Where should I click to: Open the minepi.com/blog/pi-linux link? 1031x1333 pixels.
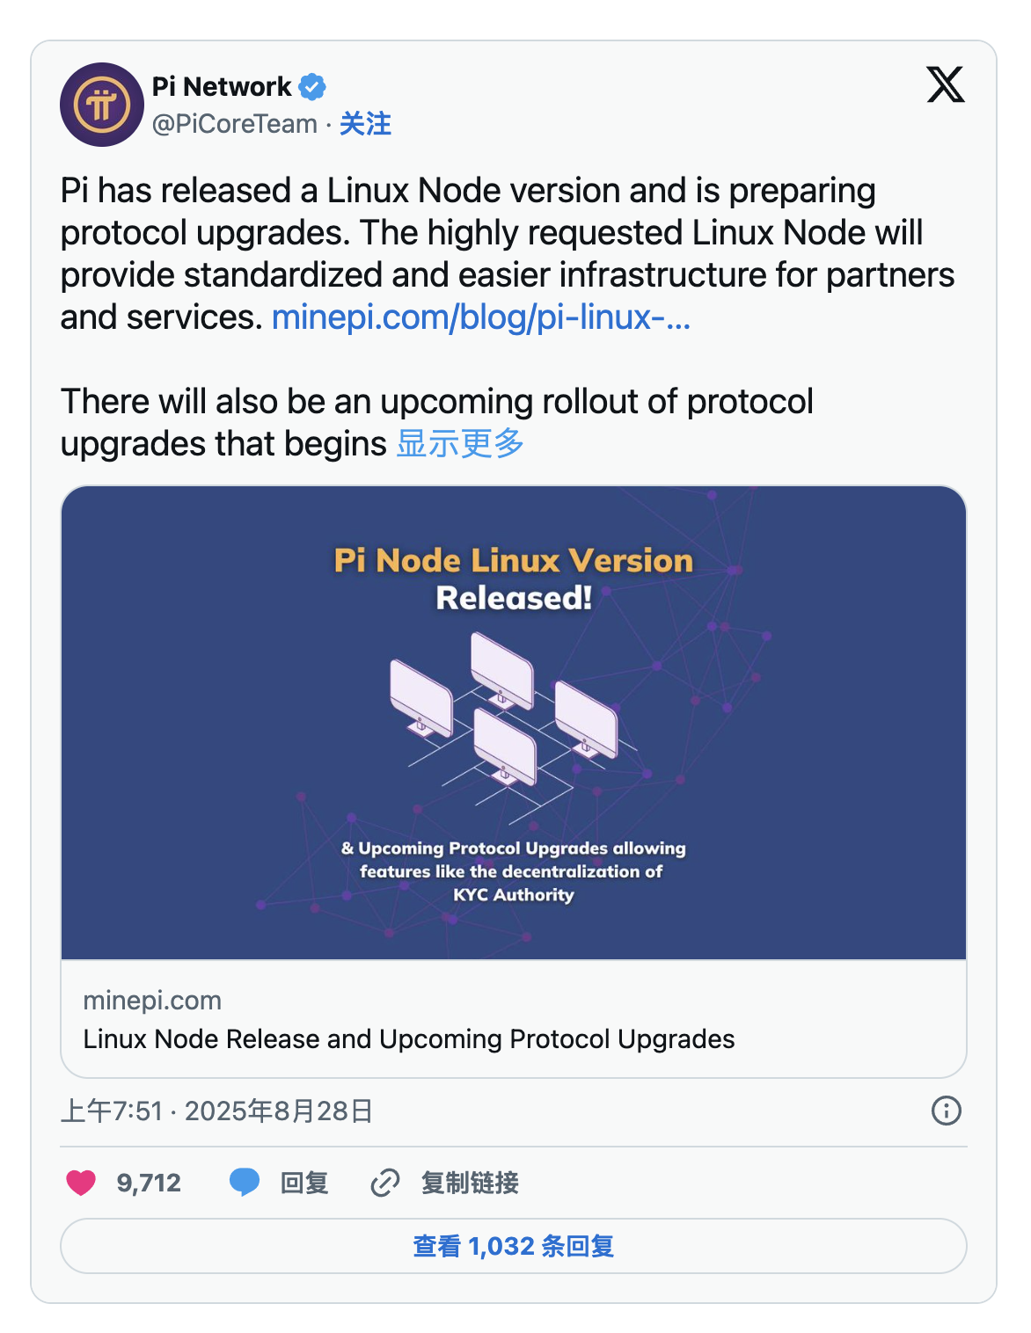[480, 317]
